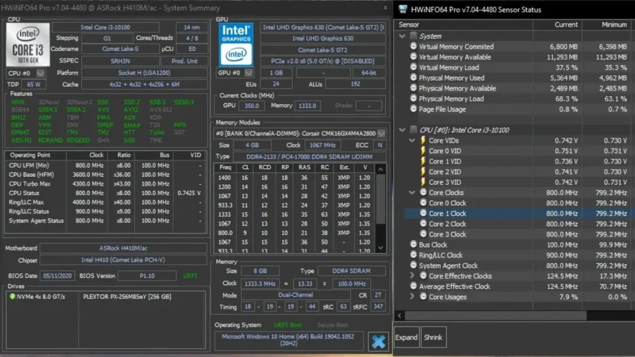Click the Shrink button
The height and width of the screenshot is (357, 635).
[433, 337]
